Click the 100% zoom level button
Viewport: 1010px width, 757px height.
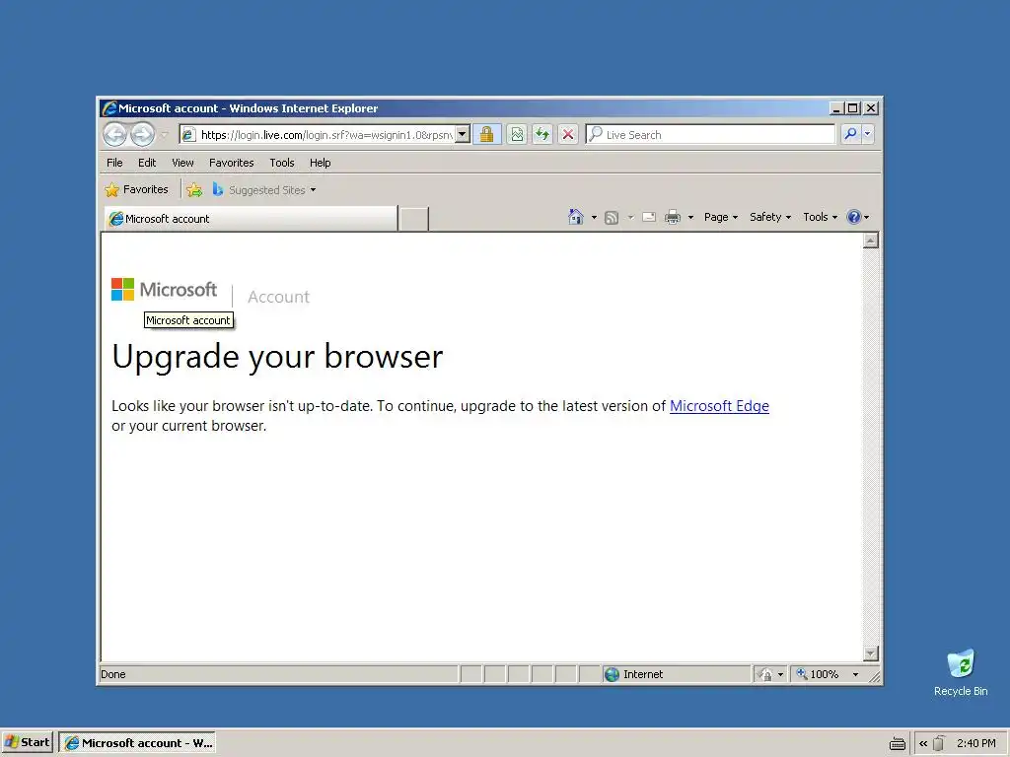[x=818, y=674]
